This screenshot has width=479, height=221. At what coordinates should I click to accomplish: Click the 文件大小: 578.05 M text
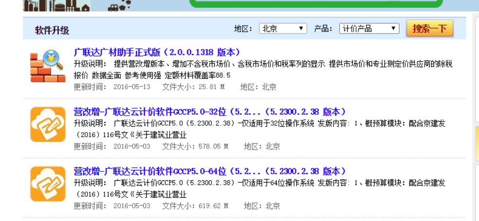tap(195, 147)
